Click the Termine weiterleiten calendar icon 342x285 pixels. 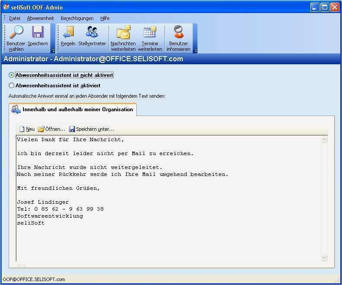tap(150, 32)
